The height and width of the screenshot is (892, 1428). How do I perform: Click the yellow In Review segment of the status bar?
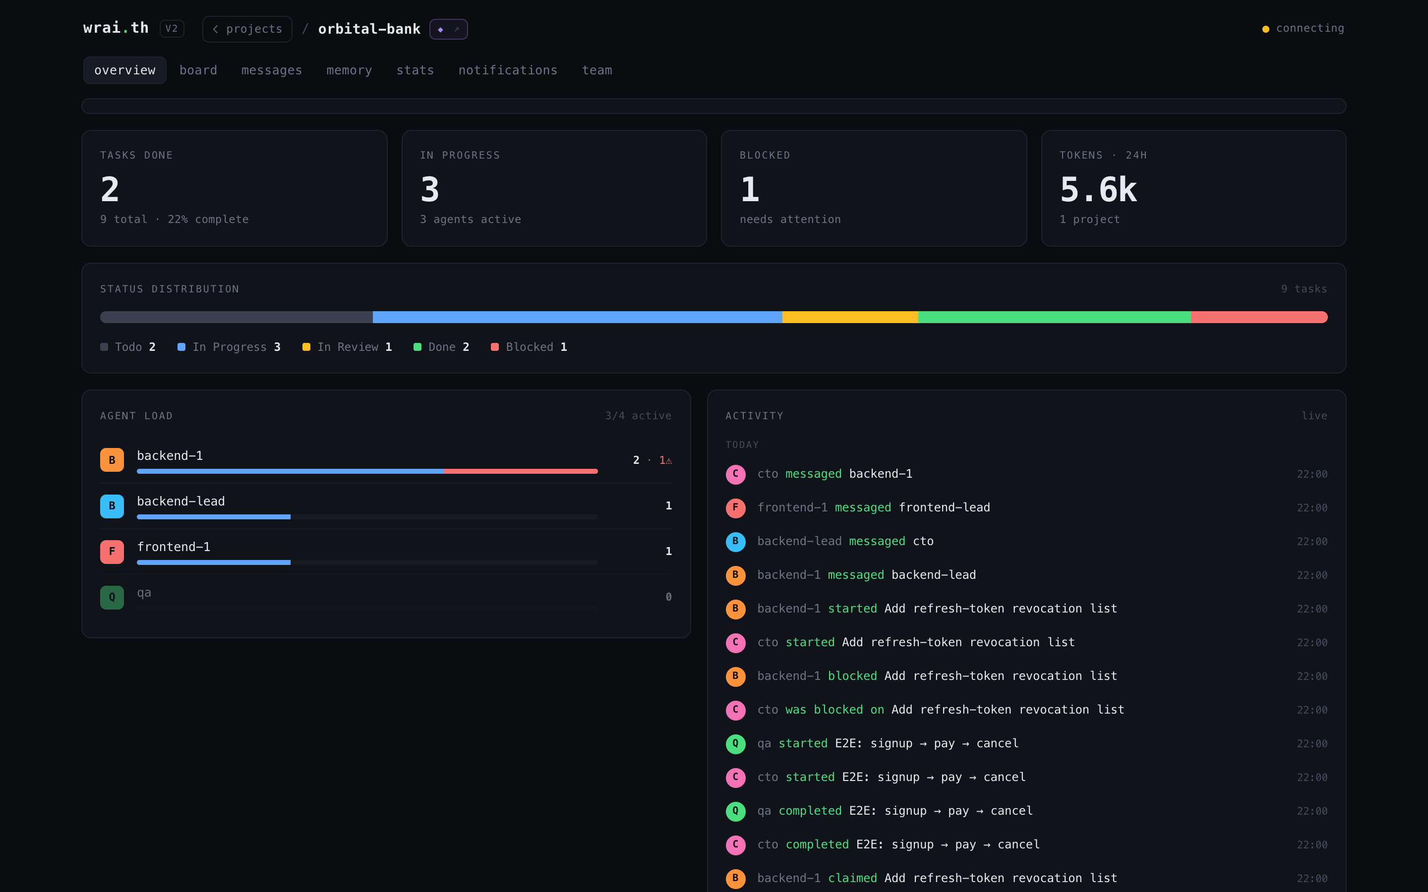[x=850, y=317]
